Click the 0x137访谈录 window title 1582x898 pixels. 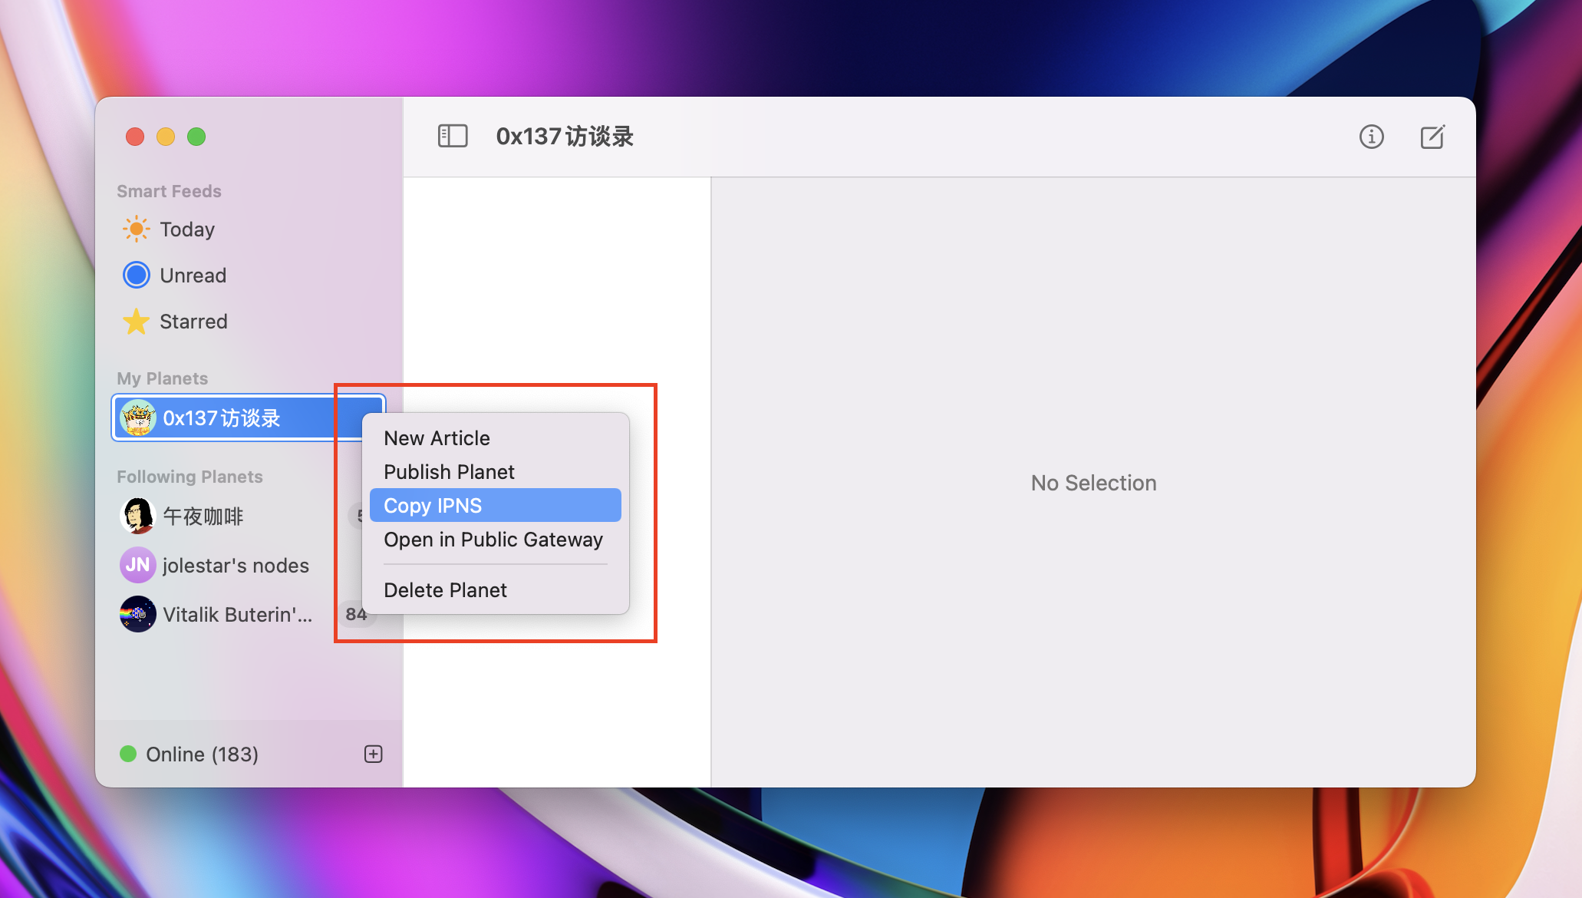[565, 137]
